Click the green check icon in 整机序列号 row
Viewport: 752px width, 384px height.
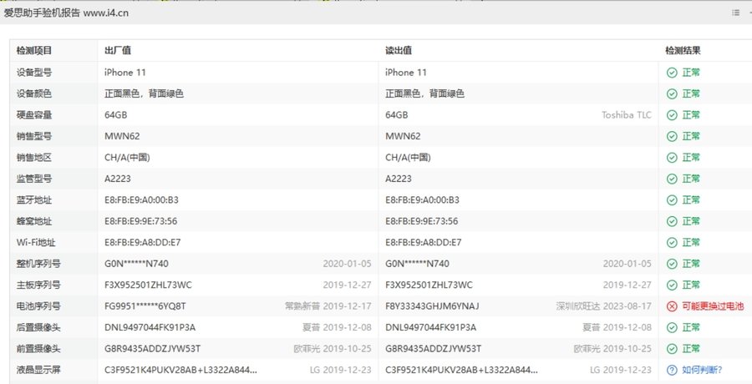pos(672,264)
